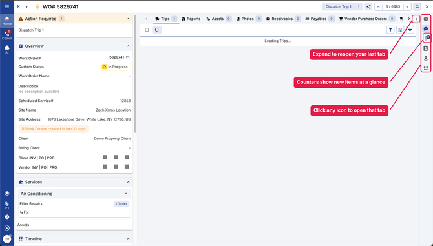Viewport: 433px width, 246px height.
Task: Click the In Progress status badge
Action: pos(116,67)
